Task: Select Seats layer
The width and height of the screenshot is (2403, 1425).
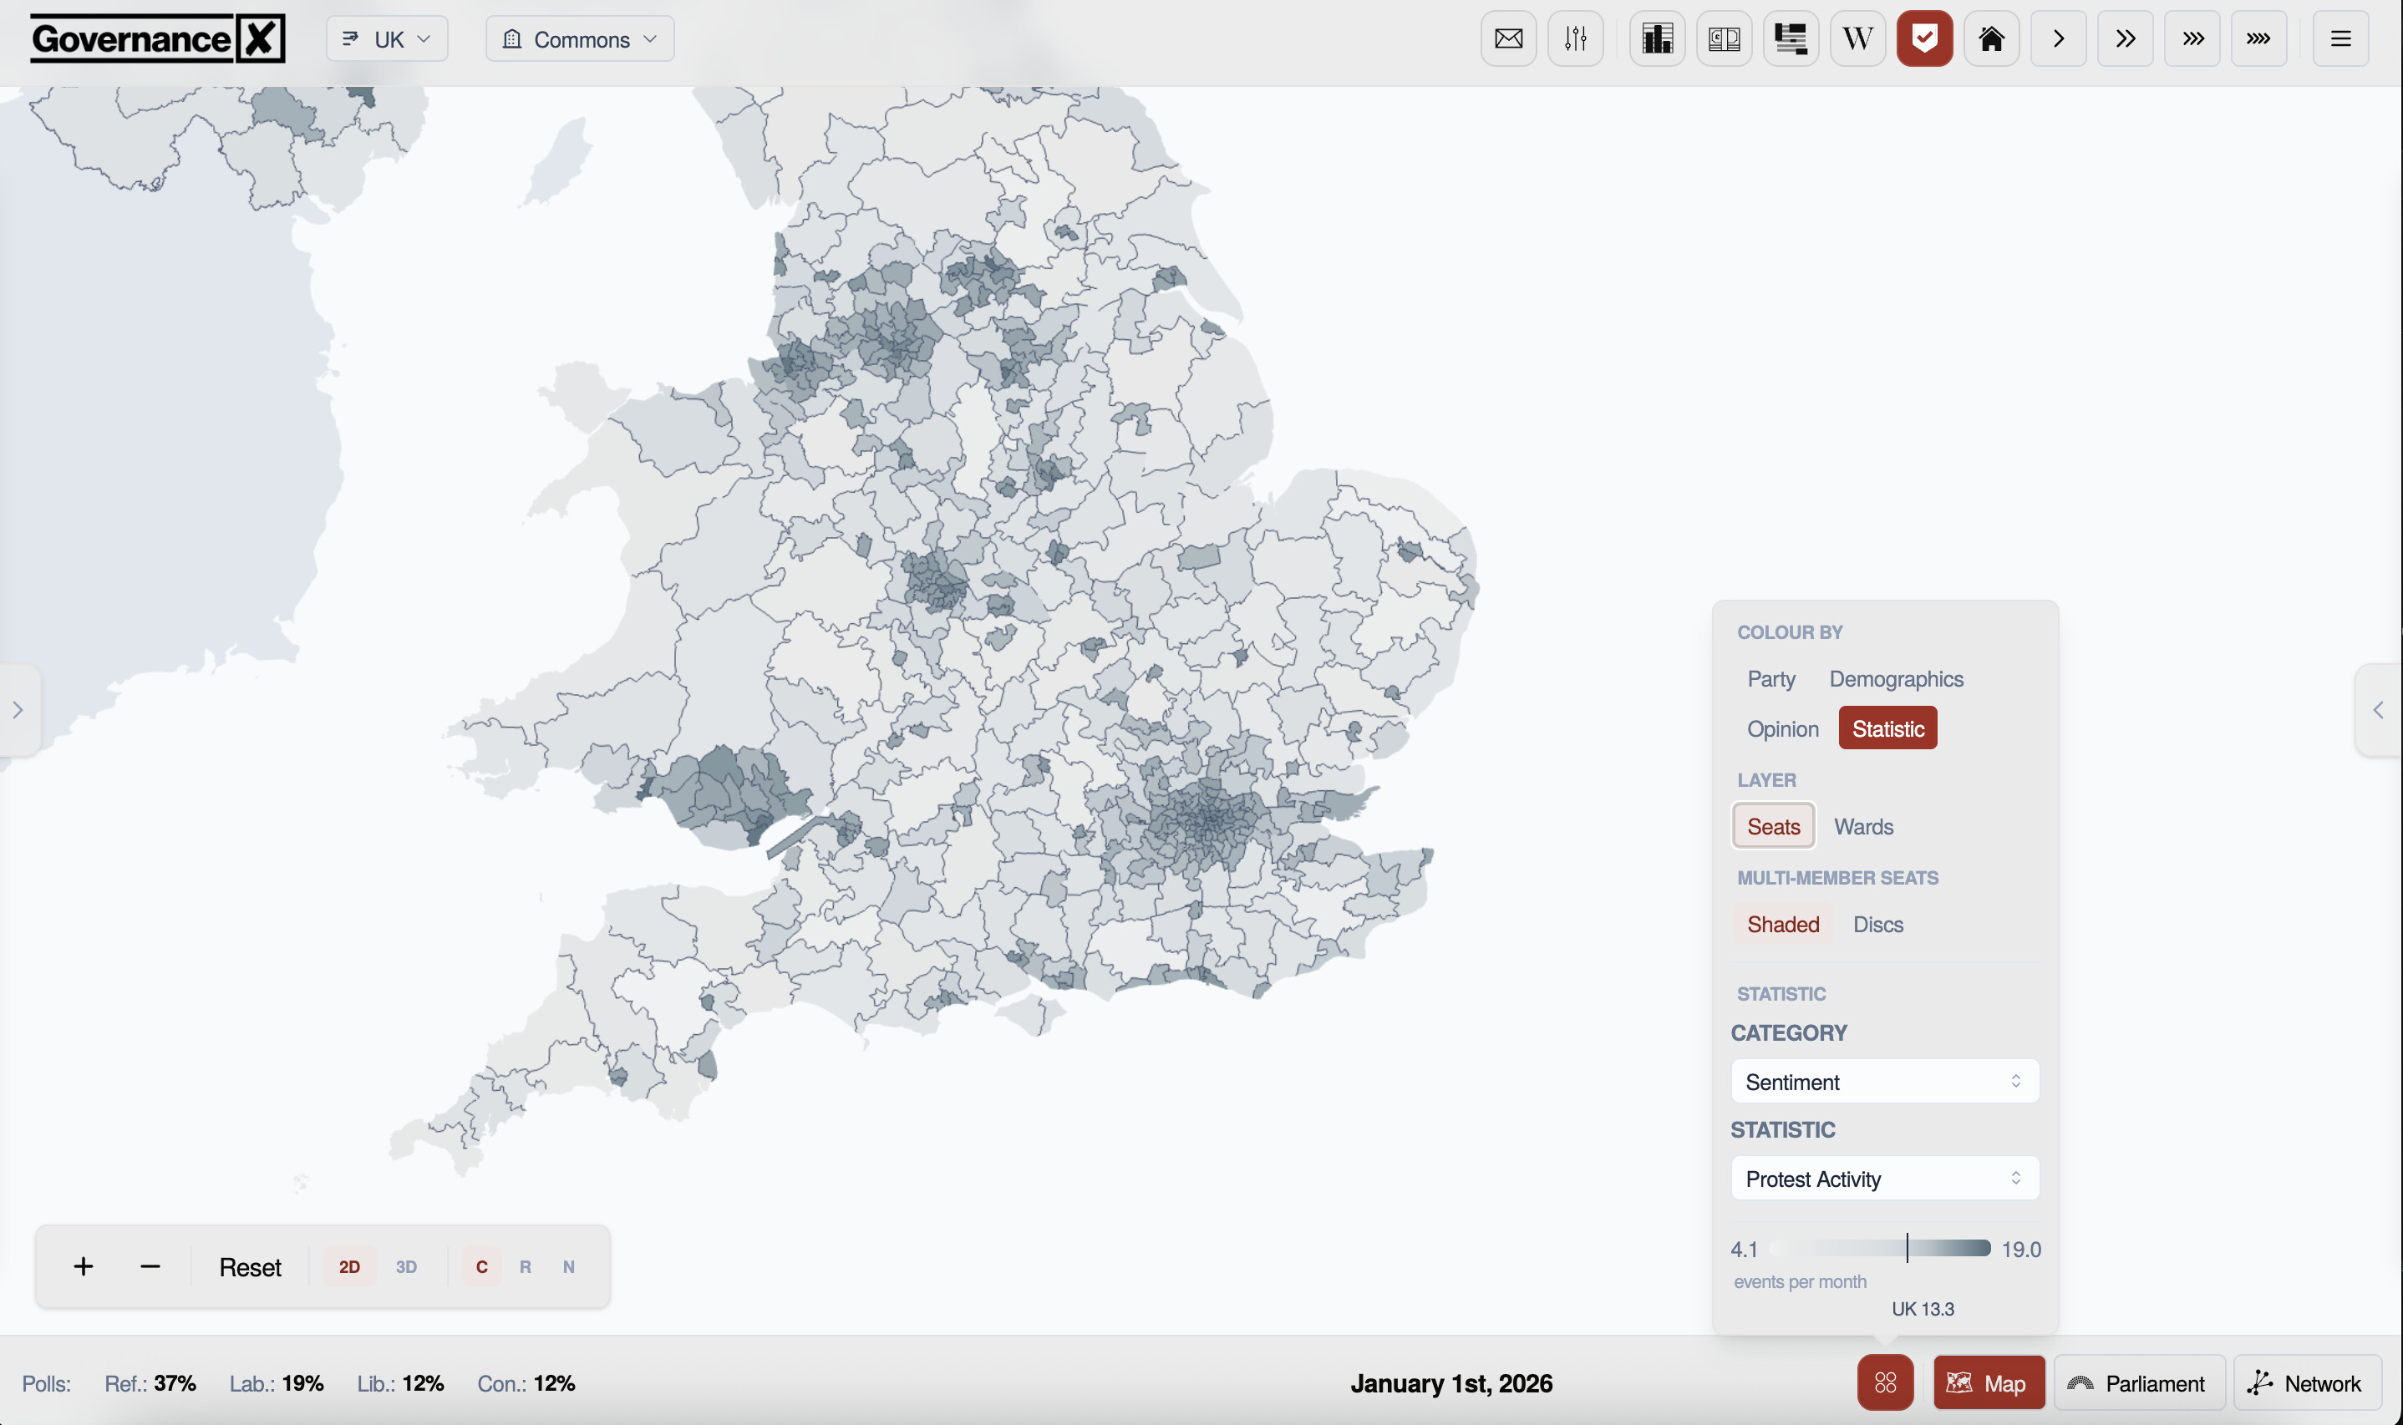Action: (1773, 826)
